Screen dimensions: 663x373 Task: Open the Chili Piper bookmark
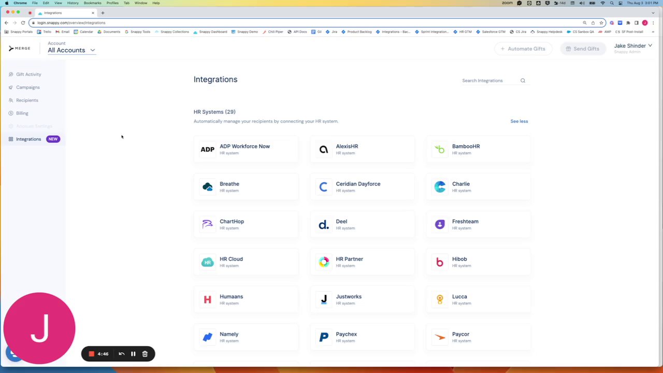tap(273, 32)
